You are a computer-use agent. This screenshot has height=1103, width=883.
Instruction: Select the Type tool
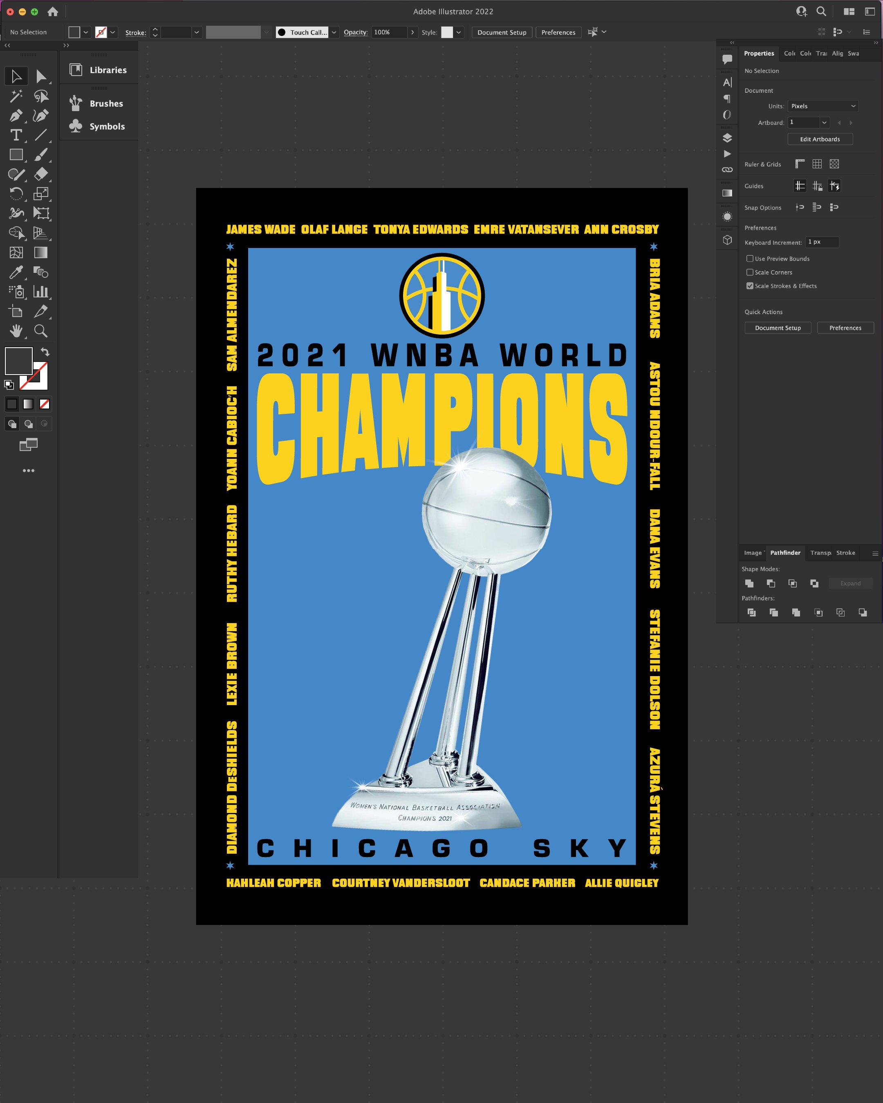point(16,135)
